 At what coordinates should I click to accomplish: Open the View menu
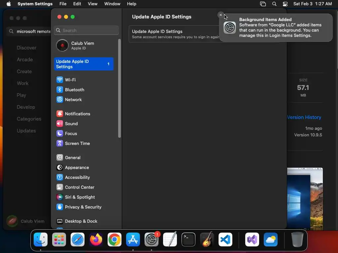pyautogui.click(x=93, y=4)
